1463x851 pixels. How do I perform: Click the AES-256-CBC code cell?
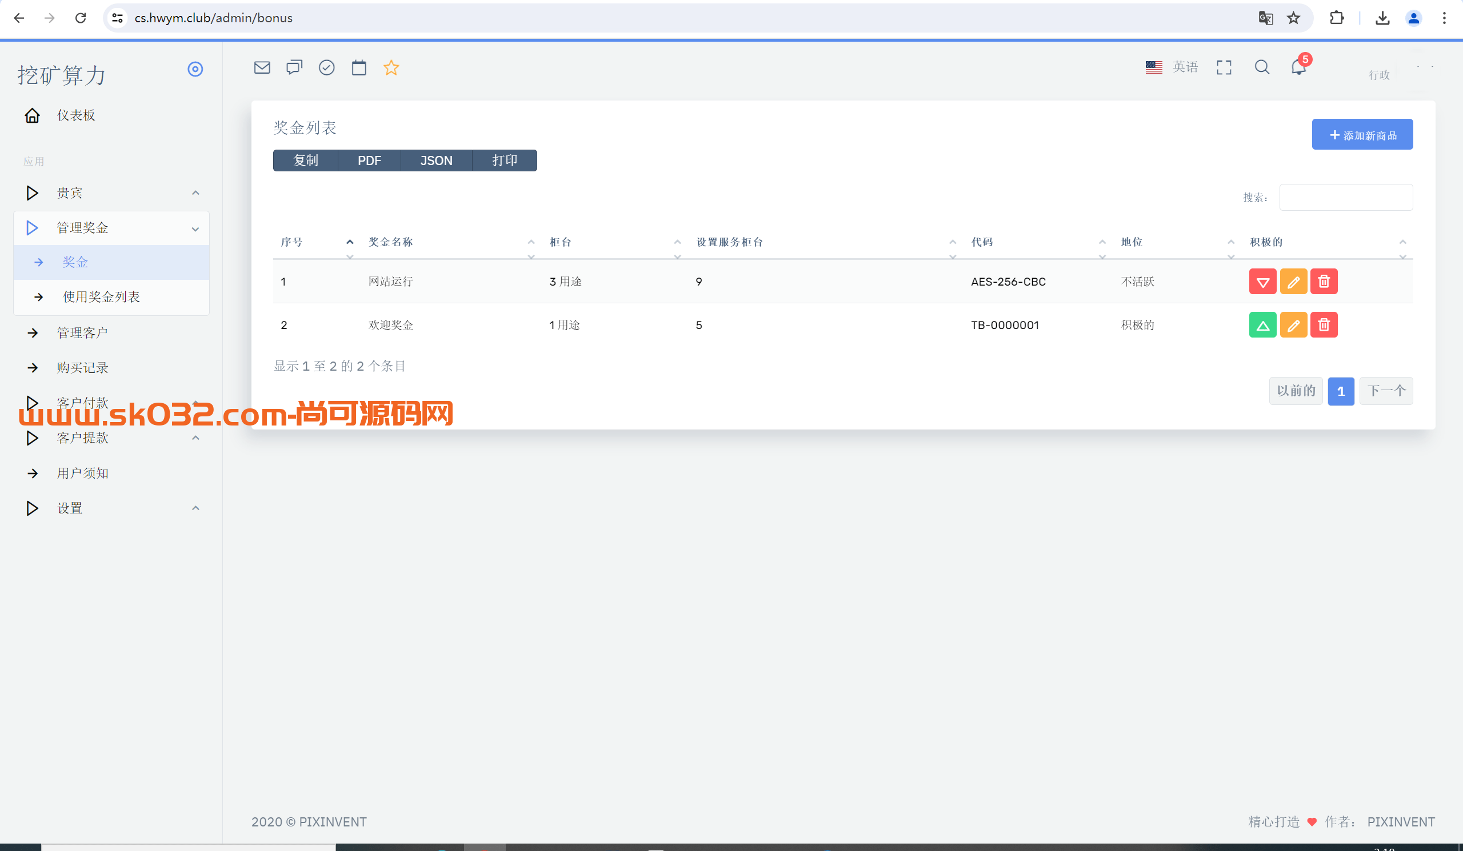pyautogui.click(x=1008, y=282)
